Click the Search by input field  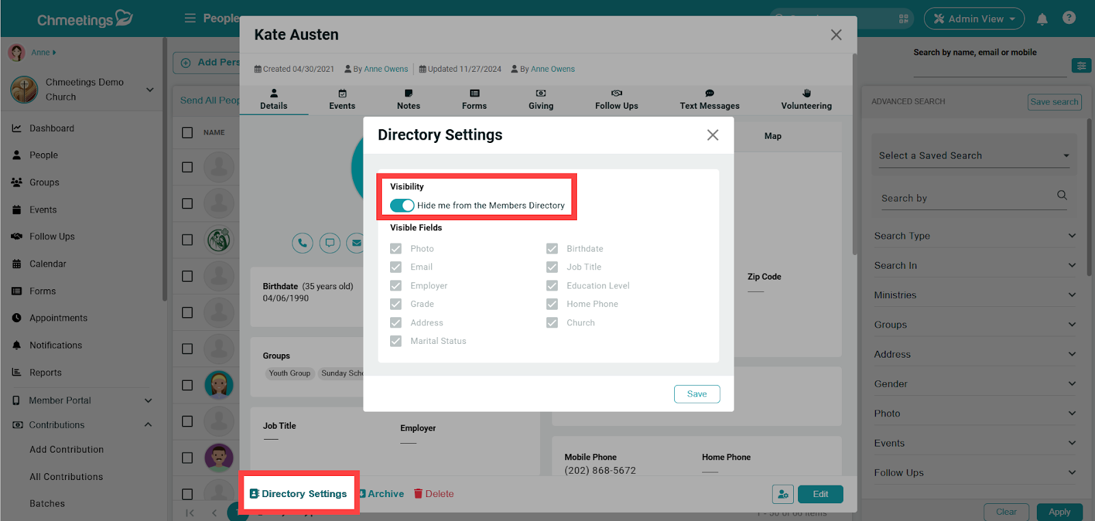coord(965,198)
